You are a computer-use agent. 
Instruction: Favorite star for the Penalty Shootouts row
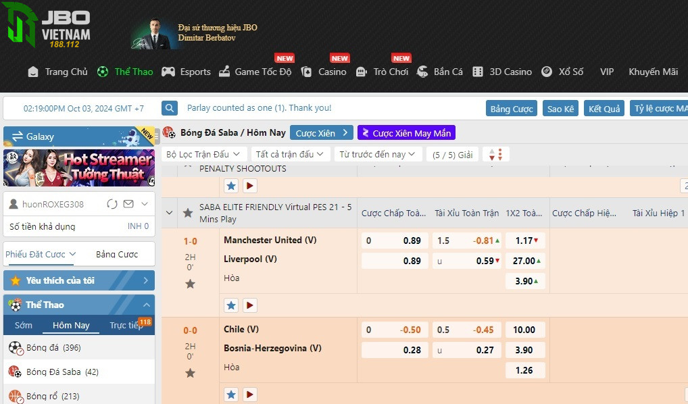tap(231, 186)
